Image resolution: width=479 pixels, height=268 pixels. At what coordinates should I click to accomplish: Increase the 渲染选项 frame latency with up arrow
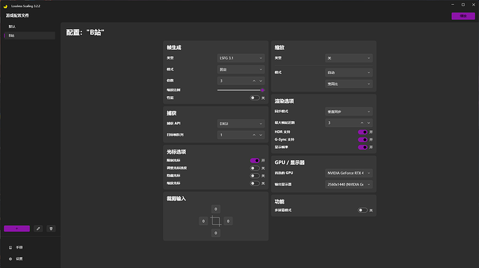362,123
